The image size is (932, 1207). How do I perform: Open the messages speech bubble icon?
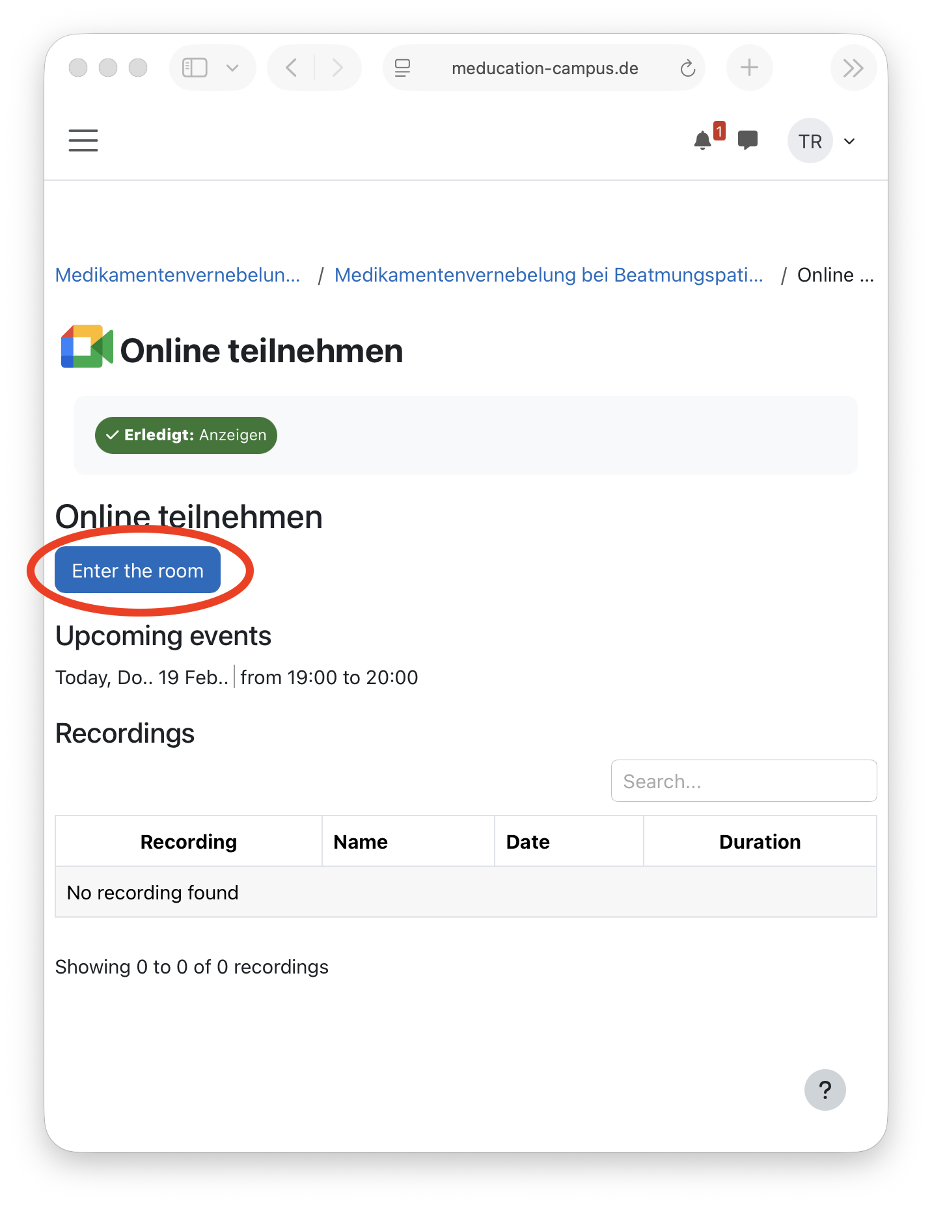tap(748, 140)
